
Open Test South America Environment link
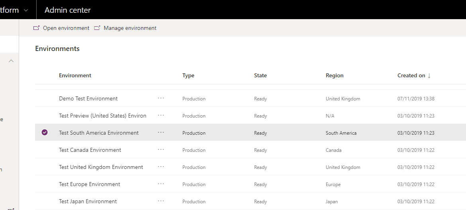(99, 133)
